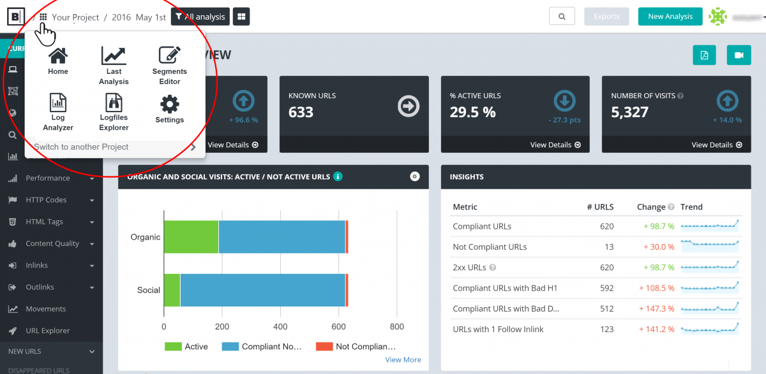Click the video camera icon button
The image size is (766, 374).
pos(739,55)
